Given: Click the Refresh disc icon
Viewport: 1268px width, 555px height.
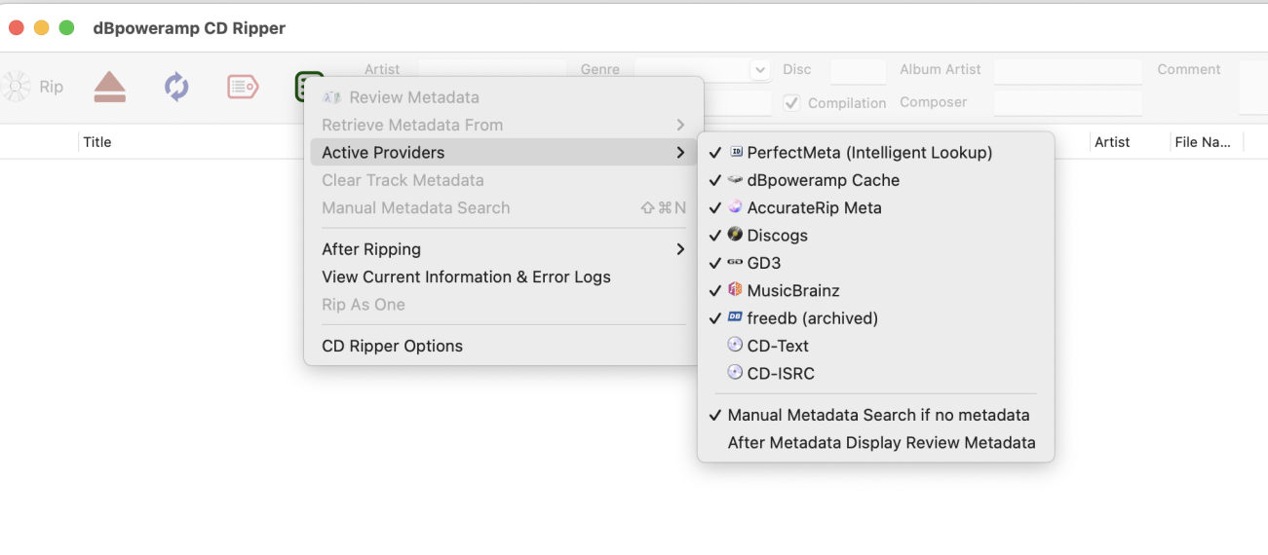Looking at the screenshot, I should coord(176,88).
